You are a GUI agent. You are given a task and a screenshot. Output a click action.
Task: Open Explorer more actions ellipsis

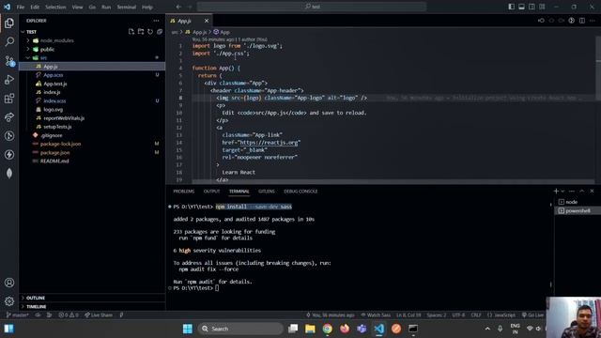[x=156, y=21]
